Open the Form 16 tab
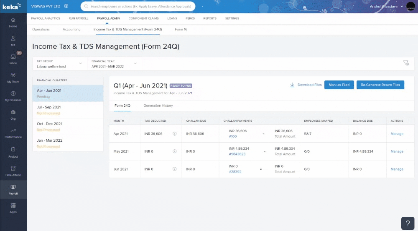This screenshot has height=231, width=418. (x=181, y=30)
